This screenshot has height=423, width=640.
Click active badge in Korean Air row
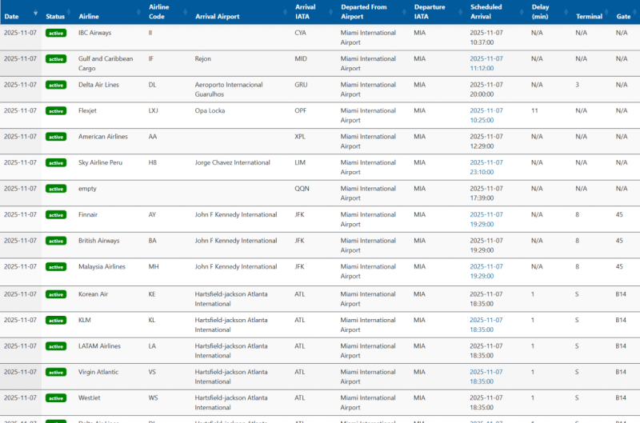click(56, 294)
